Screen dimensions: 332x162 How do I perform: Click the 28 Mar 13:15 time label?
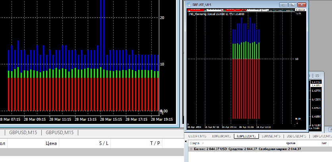tap(86, 120)
